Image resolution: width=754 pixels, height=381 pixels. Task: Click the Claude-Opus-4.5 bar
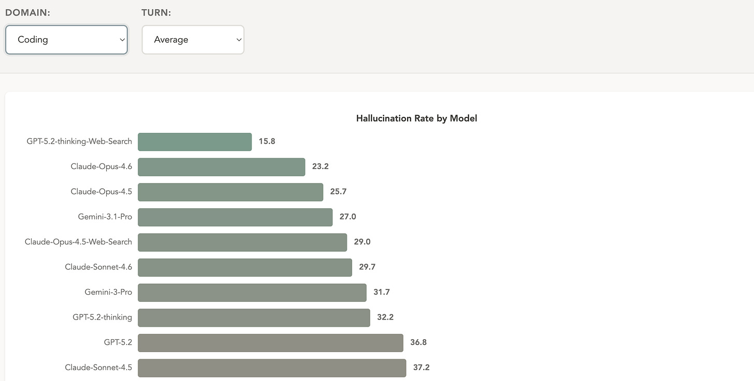pyautogui.click(x=230, y=192)
